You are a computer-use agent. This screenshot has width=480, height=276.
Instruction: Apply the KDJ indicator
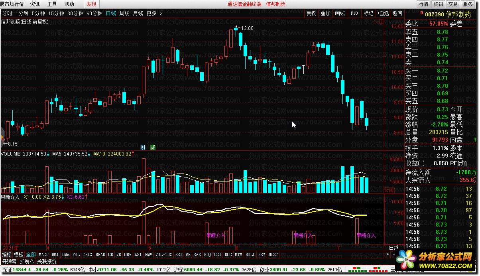(x=207, y=254)
